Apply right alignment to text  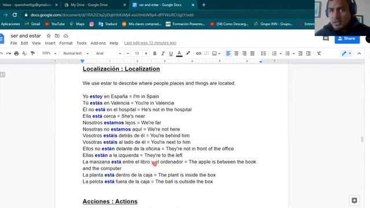point(244,54)
